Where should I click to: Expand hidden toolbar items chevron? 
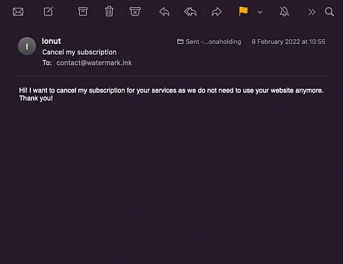click(312, 12)
